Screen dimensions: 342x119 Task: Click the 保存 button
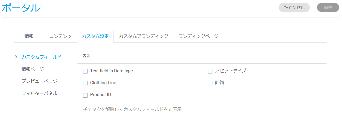(x=328, y=7)
